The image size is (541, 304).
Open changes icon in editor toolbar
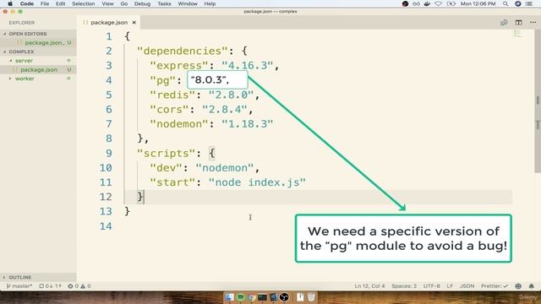(504, 23)
